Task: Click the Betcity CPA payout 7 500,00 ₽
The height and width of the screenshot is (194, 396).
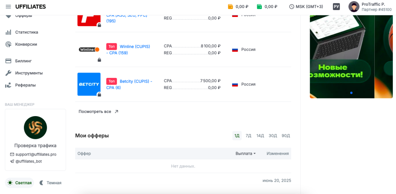Action: coord(211,81)
